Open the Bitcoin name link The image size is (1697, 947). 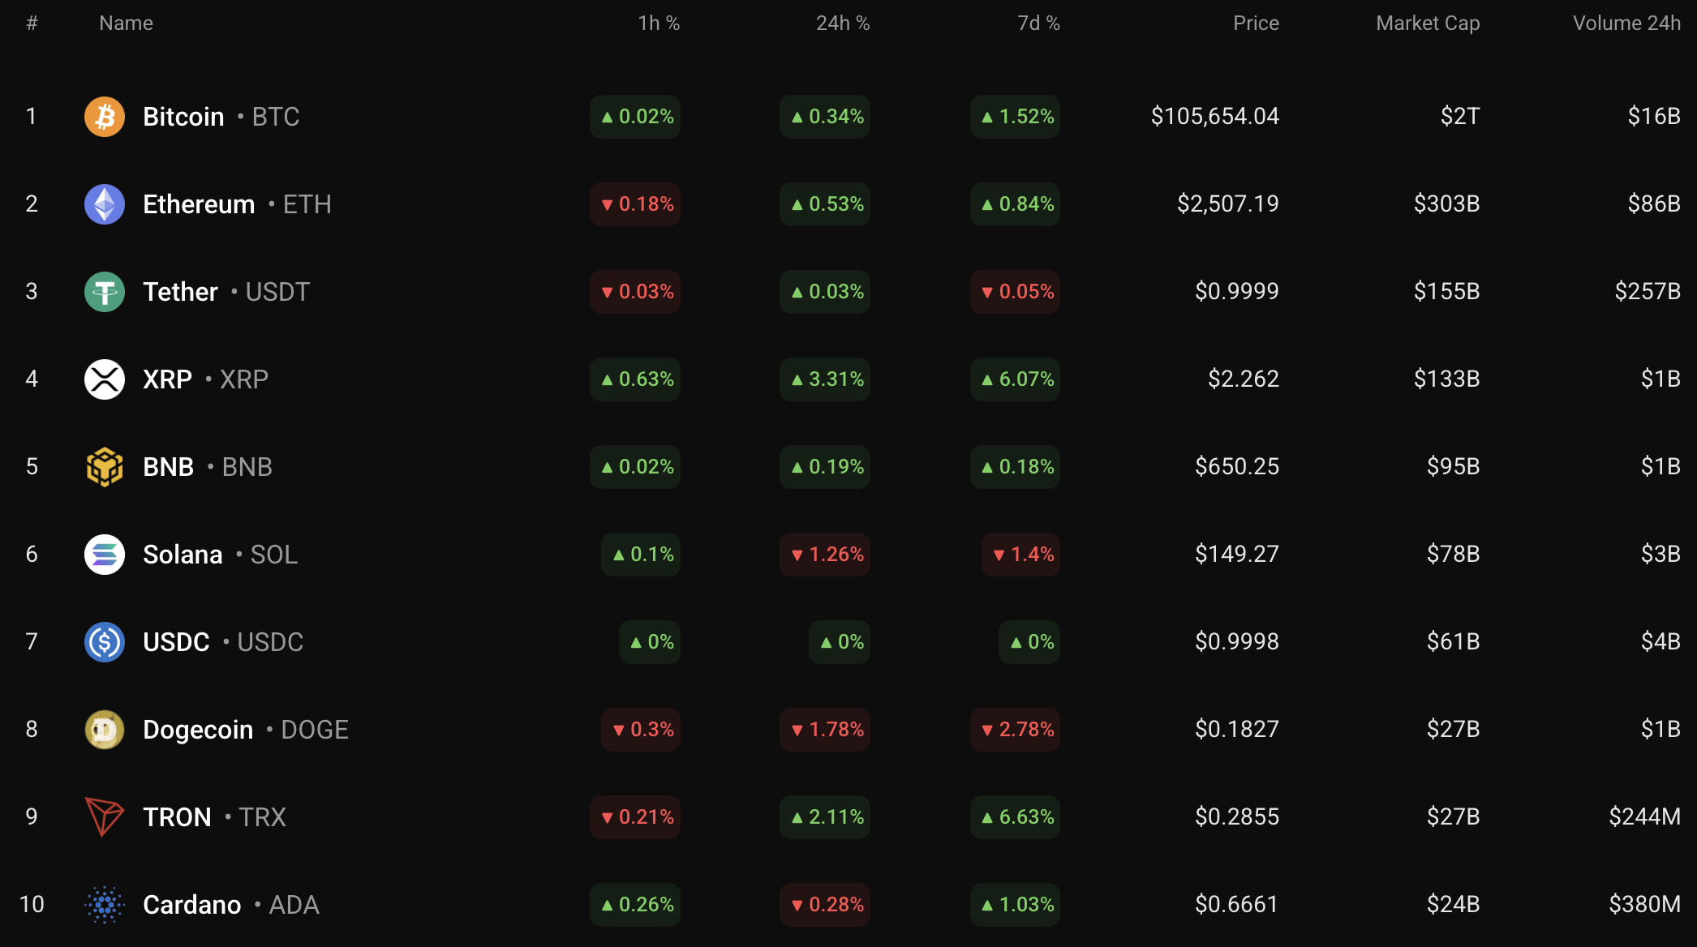[x=183, y=116]
